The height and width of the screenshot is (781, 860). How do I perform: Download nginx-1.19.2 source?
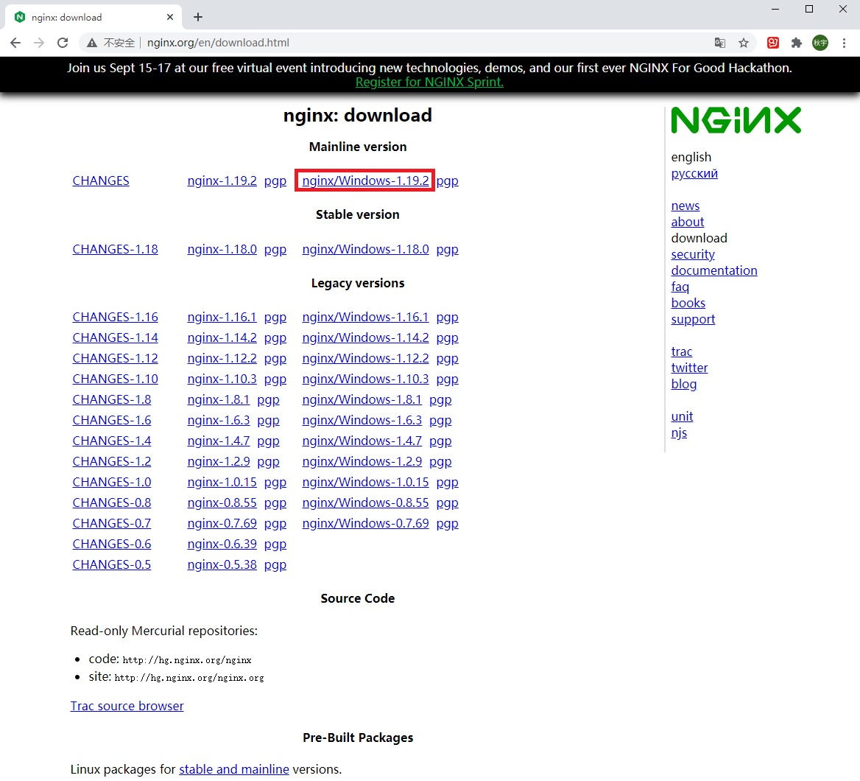coord(222,181)
